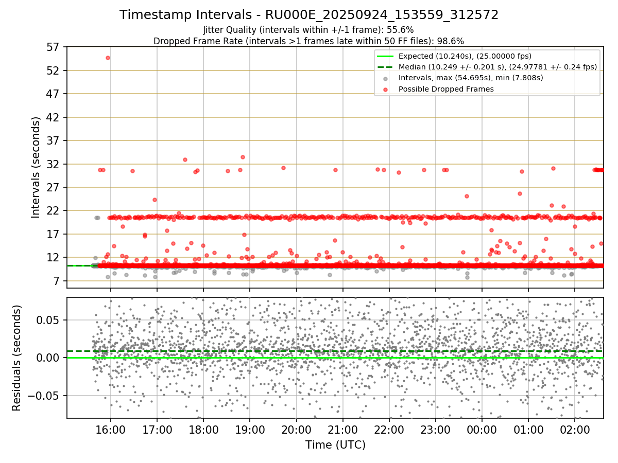This screenshot has width=618, height=463.
Task: Click the gray dot legend marker for Intervals
Action: (385, 78)
